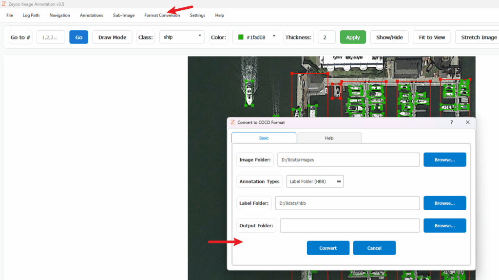Open the Log Path menu
The width and height of the screenshot is (499, 280).
pyautogui.click(x=31, y=15)
